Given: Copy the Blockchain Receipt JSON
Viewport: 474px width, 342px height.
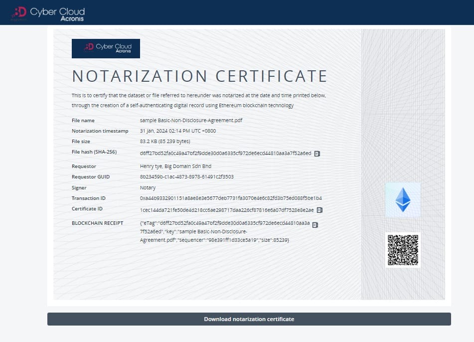Looking at the screenshot, I should coord(315,225).
